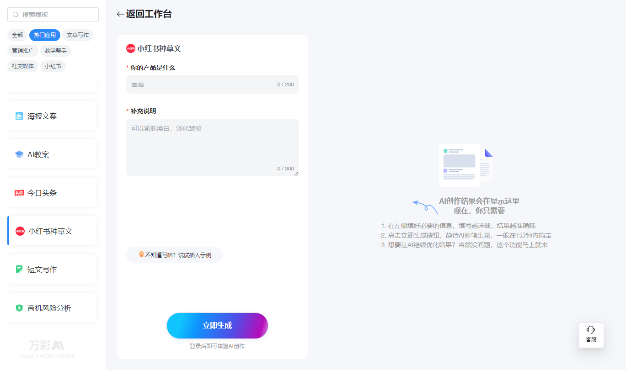Click the search magnifier icon
The image size is (626, 370).
tap(16, 15)
